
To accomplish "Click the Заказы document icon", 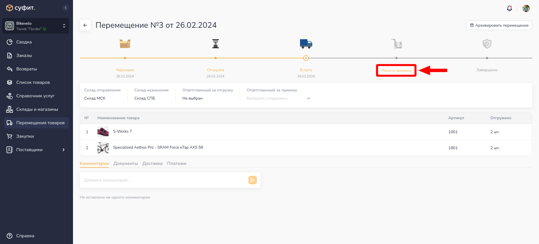I will tap(10, 56).
